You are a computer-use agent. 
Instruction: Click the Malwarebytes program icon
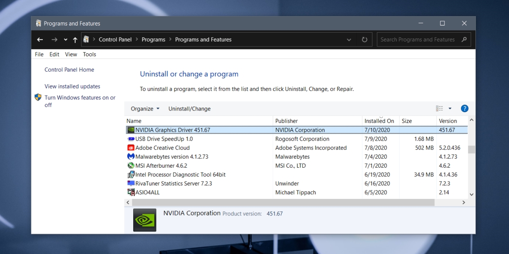point(131,157)
